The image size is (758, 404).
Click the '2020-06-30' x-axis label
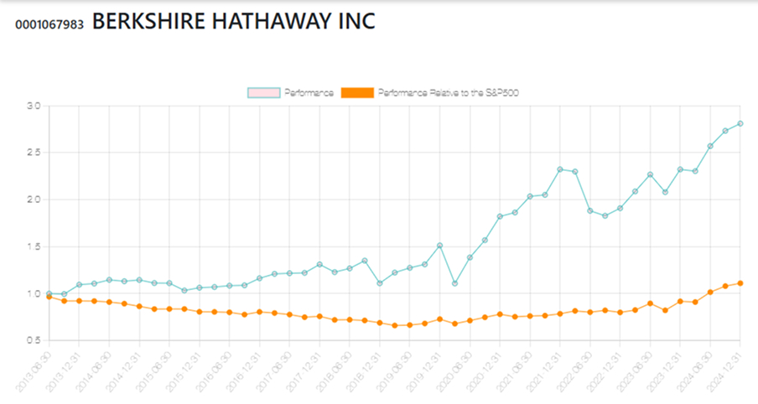(x=454, y=372)
